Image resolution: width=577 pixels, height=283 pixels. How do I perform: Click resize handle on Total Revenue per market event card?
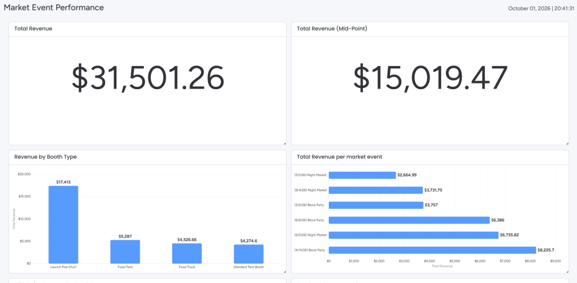point(567,271)
